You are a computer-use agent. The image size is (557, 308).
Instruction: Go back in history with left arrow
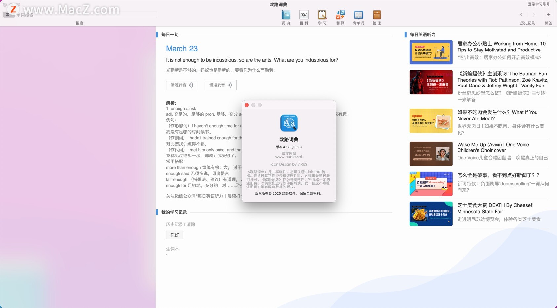click(x=521, y=15)
